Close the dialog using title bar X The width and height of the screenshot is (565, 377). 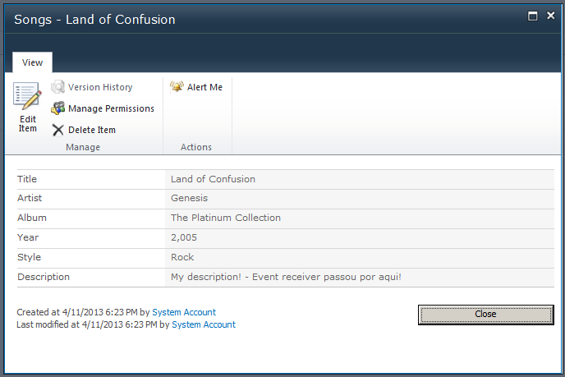pyautogui.click(x=550, y=16)
